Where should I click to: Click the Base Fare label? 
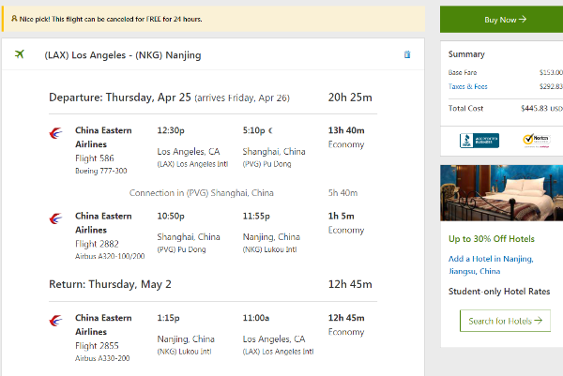click(x=463, y=72)
